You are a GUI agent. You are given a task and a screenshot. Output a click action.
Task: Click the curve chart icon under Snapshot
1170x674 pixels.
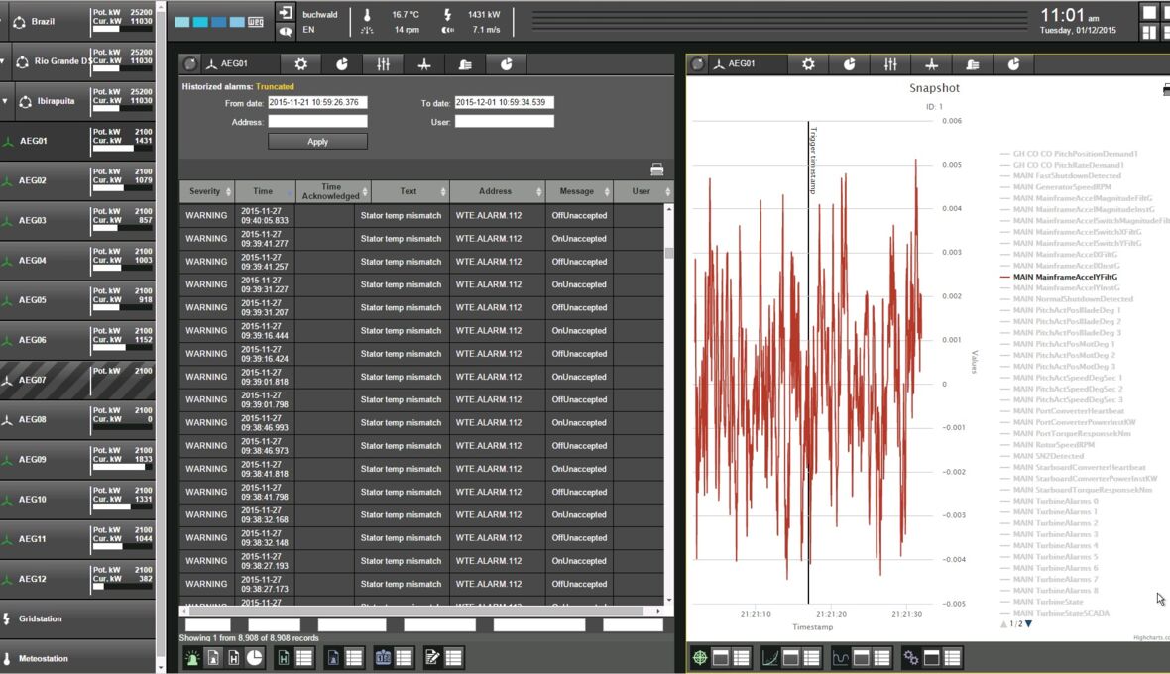coord(770,657)
